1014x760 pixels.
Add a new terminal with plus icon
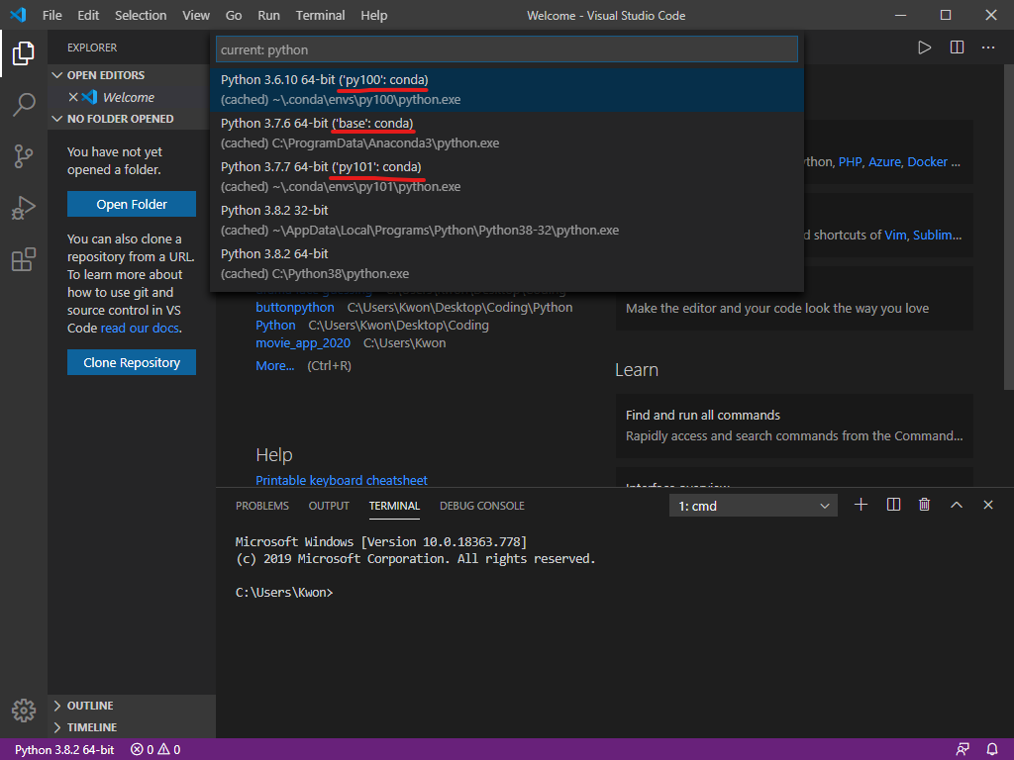861,505
